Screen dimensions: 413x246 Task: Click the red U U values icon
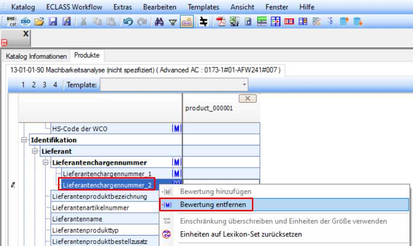[x=289, y=21]
